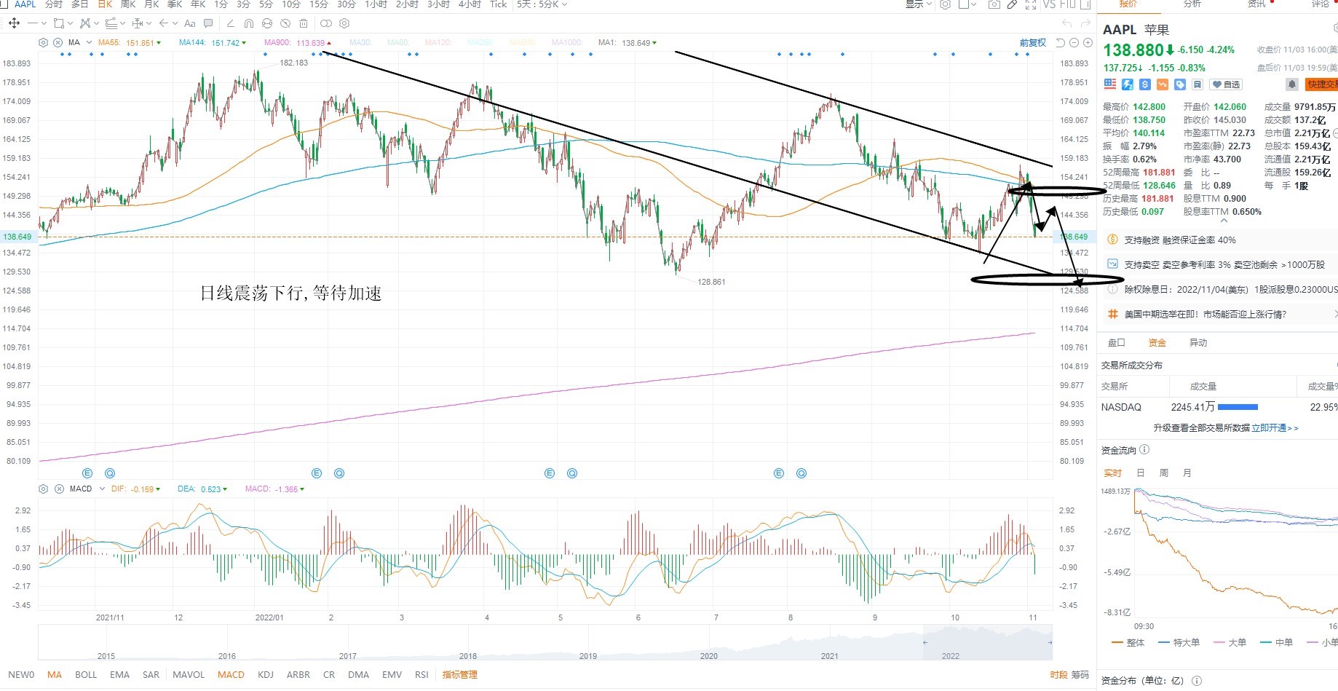Click the 前复权 adjustment button

tap(1033, 43)
